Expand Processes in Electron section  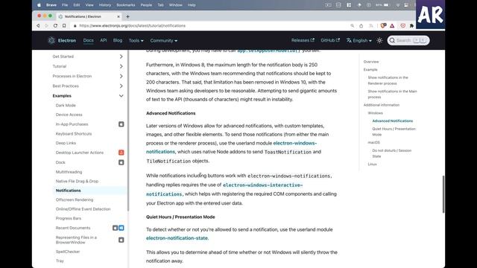121,76
